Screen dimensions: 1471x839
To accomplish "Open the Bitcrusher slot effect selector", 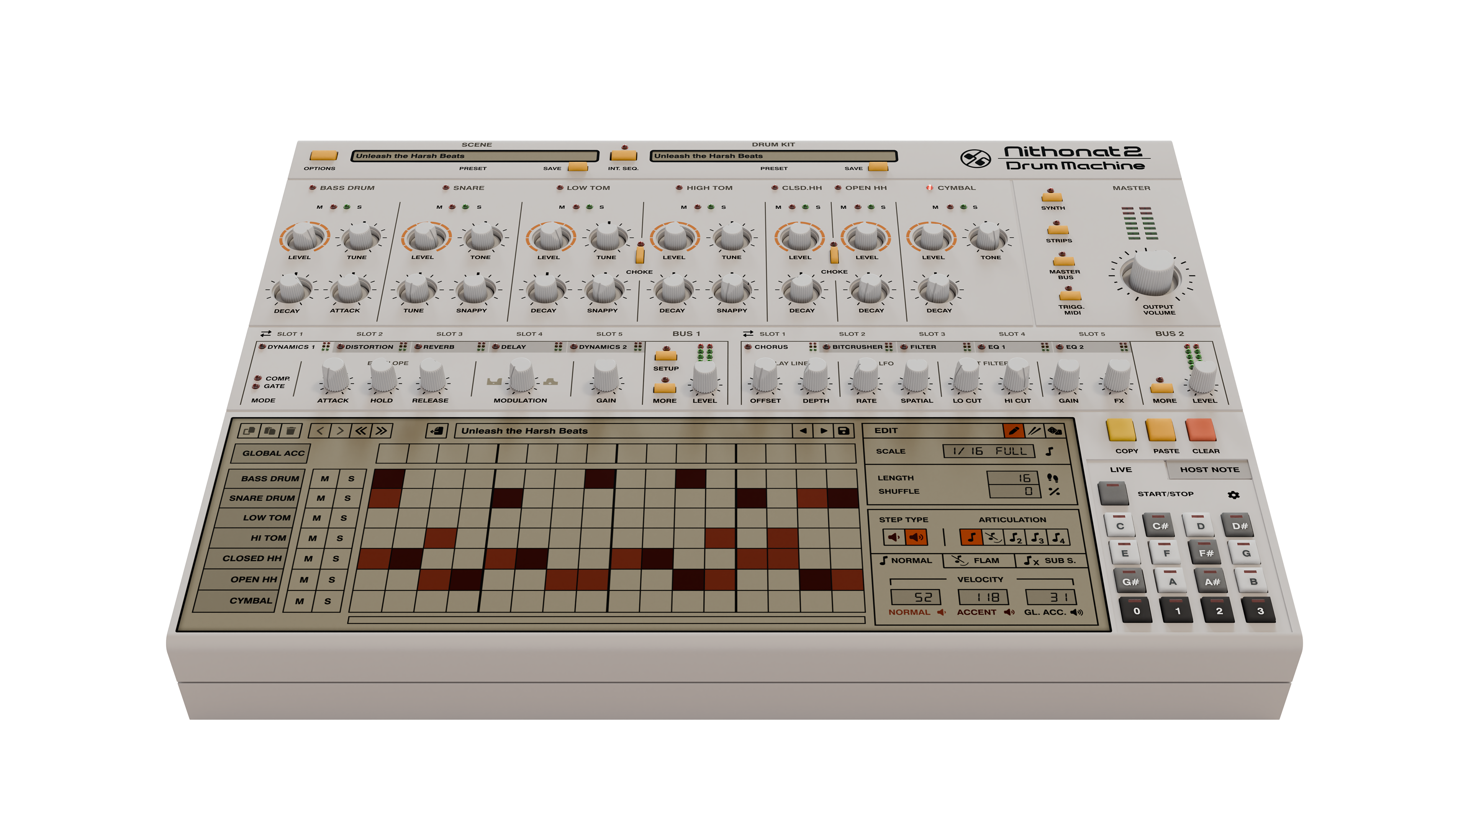I will 857,347.
